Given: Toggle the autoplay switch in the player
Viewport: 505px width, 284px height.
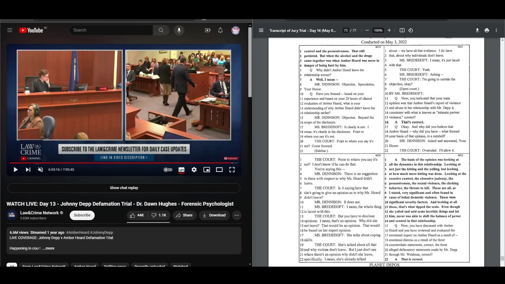Looking at the screenshot, I should (168, 170).
